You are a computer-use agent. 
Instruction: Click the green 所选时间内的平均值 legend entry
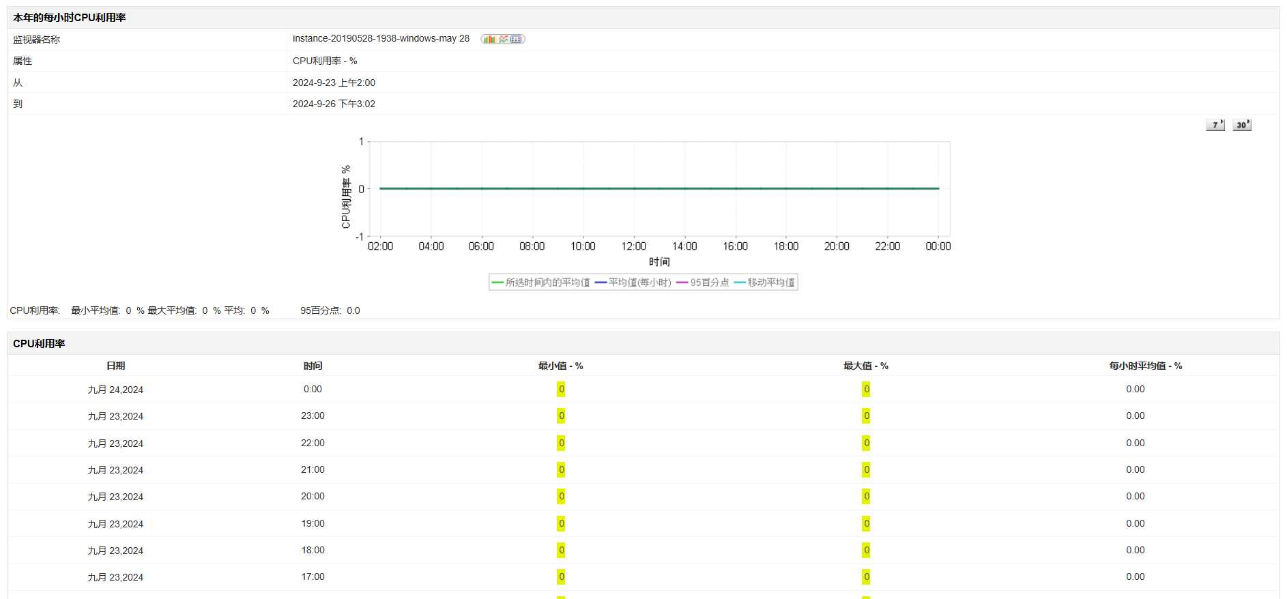point(540,282)
